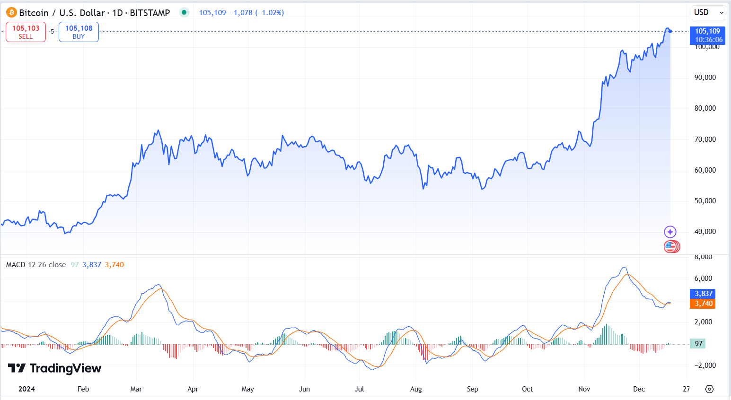731x400 pixels.
Task: Click the orange signal value 3,740 in legend
Action: (x=114, y=265)
